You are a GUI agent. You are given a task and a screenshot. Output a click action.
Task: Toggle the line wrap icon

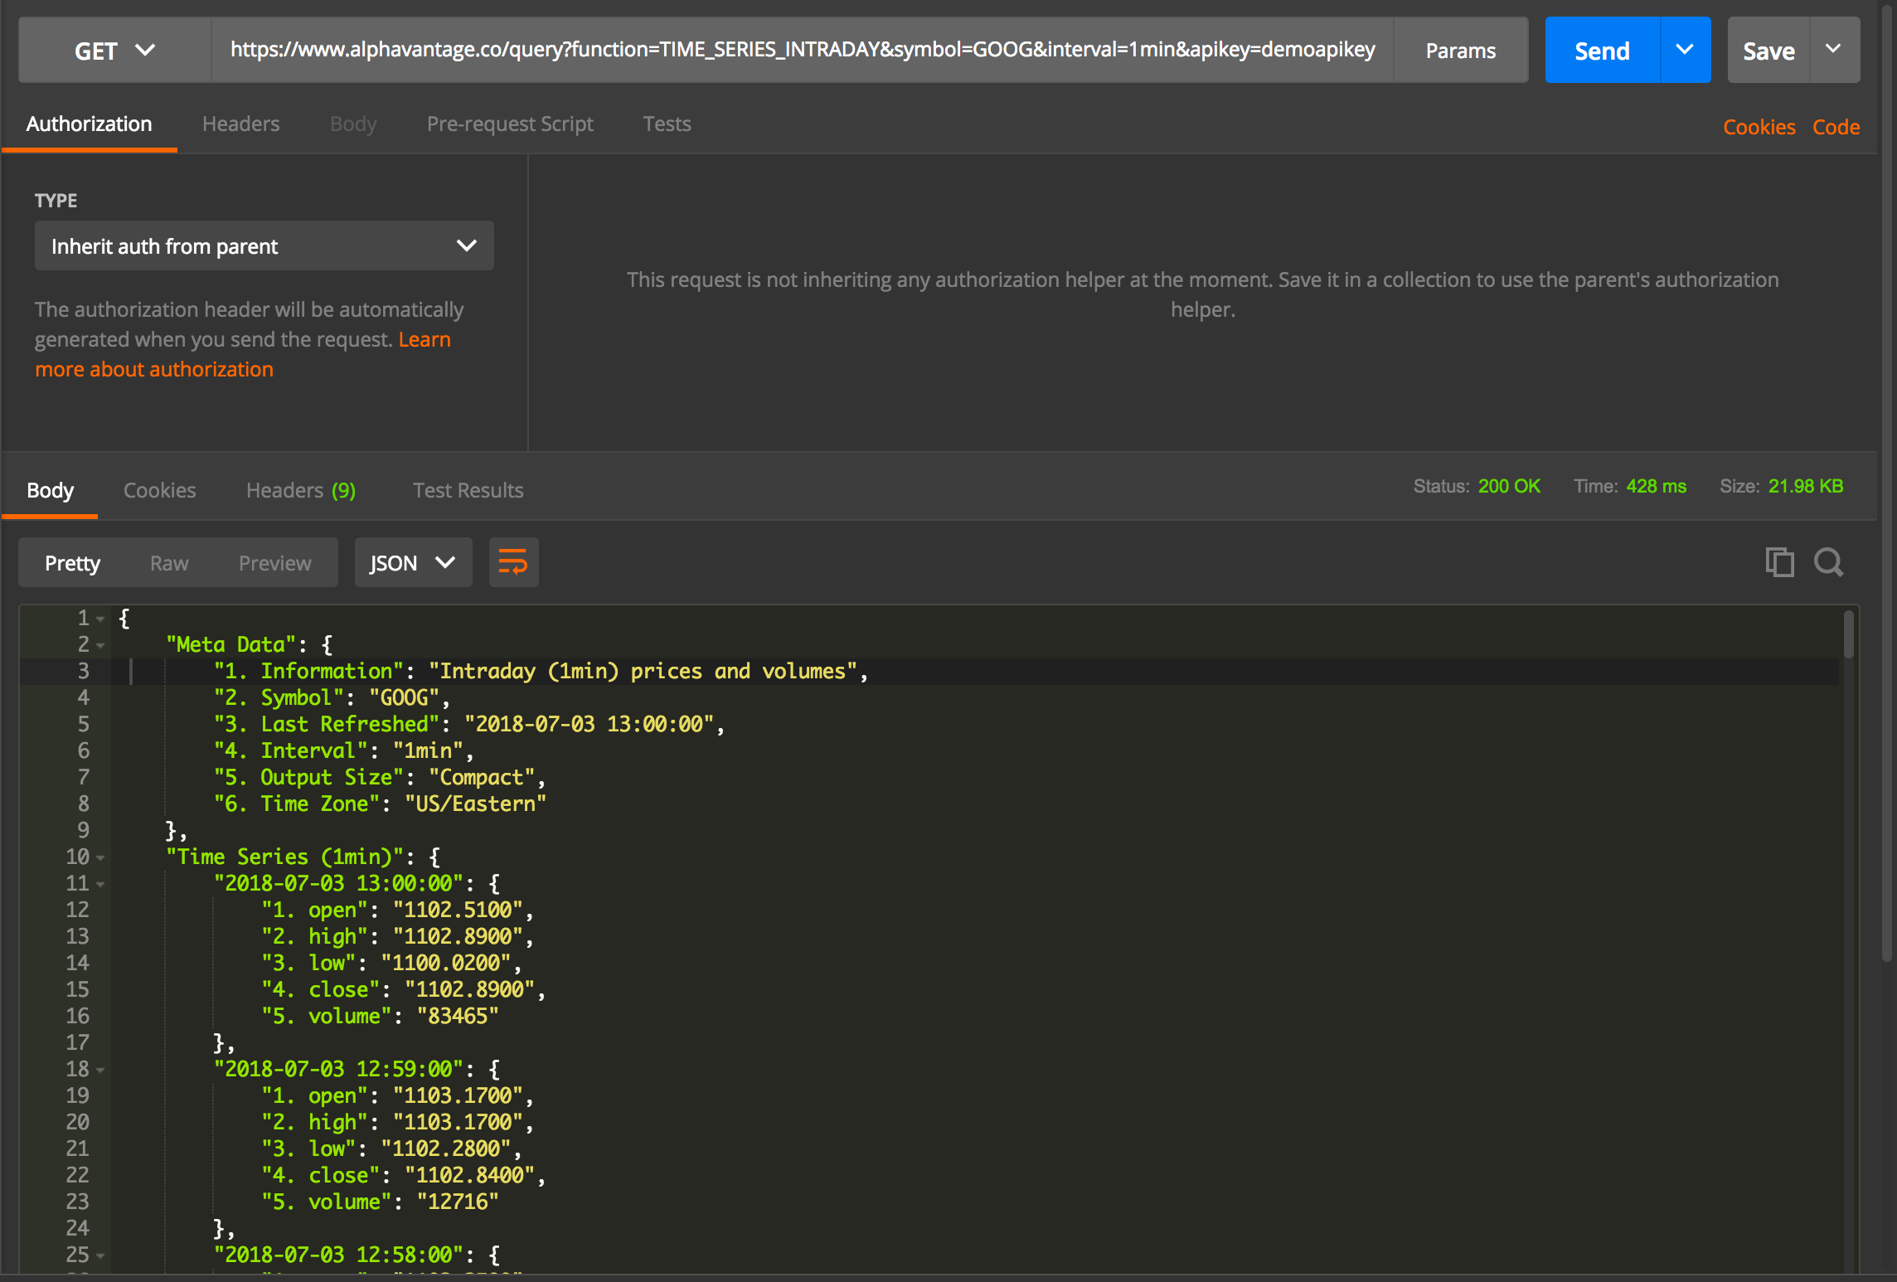pos(513,562)
